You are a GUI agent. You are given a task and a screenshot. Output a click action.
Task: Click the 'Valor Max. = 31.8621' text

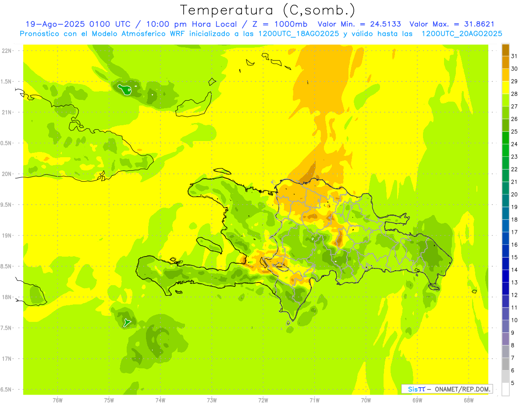452,25
